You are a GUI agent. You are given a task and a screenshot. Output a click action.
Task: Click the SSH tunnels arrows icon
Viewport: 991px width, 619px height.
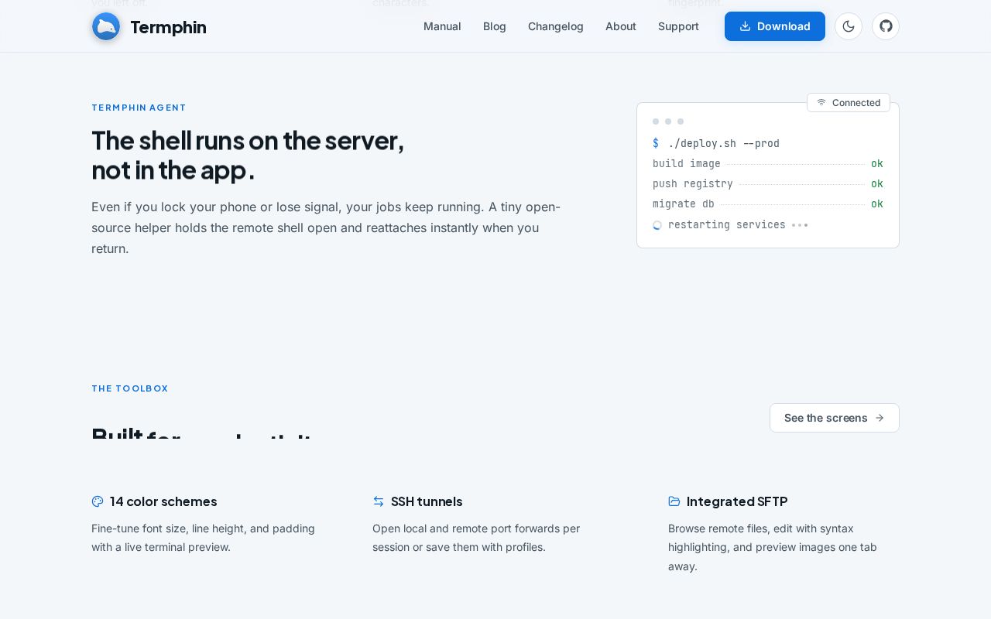(379, 501)
